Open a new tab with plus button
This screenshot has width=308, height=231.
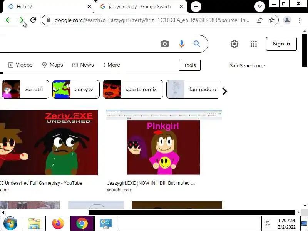(x=196, y=7)
